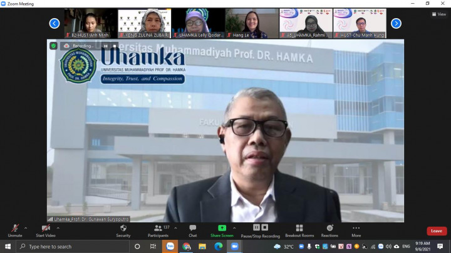This screenshot has height=253, width=451.
Task: Open the Chat panel
Action: click(x=193, y=231)
